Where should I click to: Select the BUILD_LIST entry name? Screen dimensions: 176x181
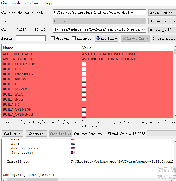(12, 104)
